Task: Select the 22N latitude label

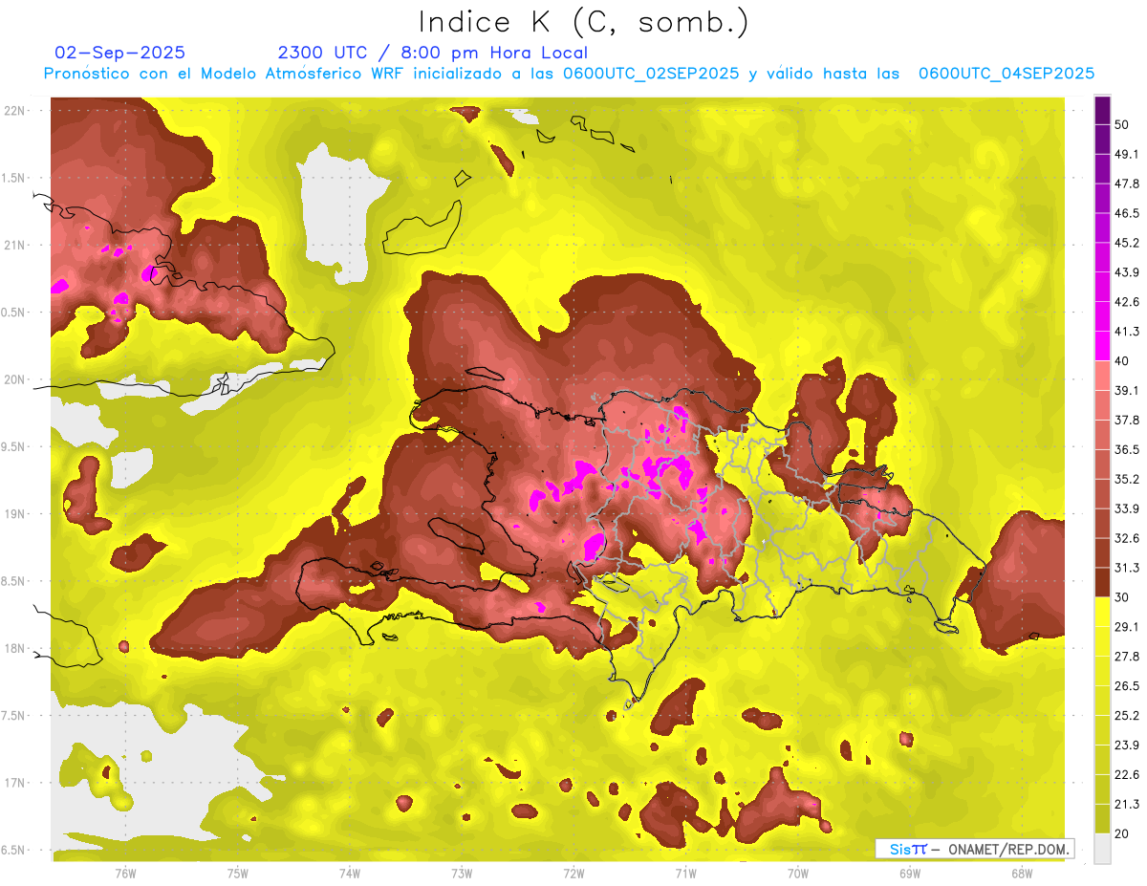Action: [x=14, y=110]
